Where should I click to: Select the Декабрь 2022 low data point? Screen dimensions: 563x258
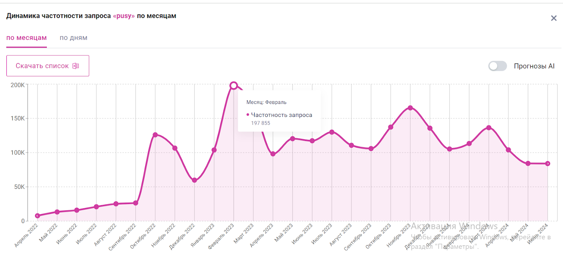pyautogui.click(x=195, y=180)
